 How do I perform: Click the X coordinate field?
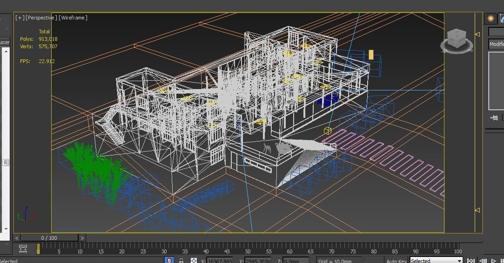click(x=219, y=261)
